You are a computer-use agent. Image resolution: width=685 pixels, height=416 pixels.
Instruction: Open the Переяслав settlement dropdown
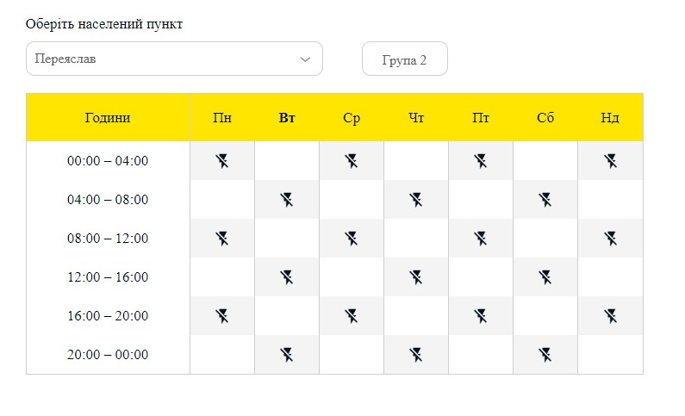coord(164,59)
